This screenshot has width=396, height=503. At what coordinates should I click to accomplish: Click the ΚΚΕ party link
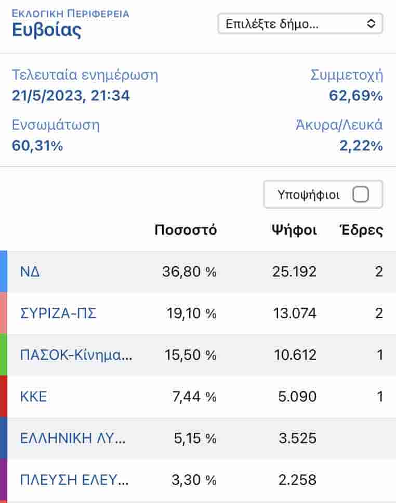tap(33, 396)
